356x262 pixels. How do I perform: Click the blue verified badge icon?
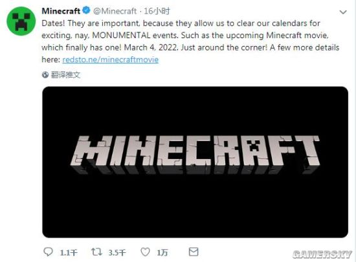click(x=86, y=10)
